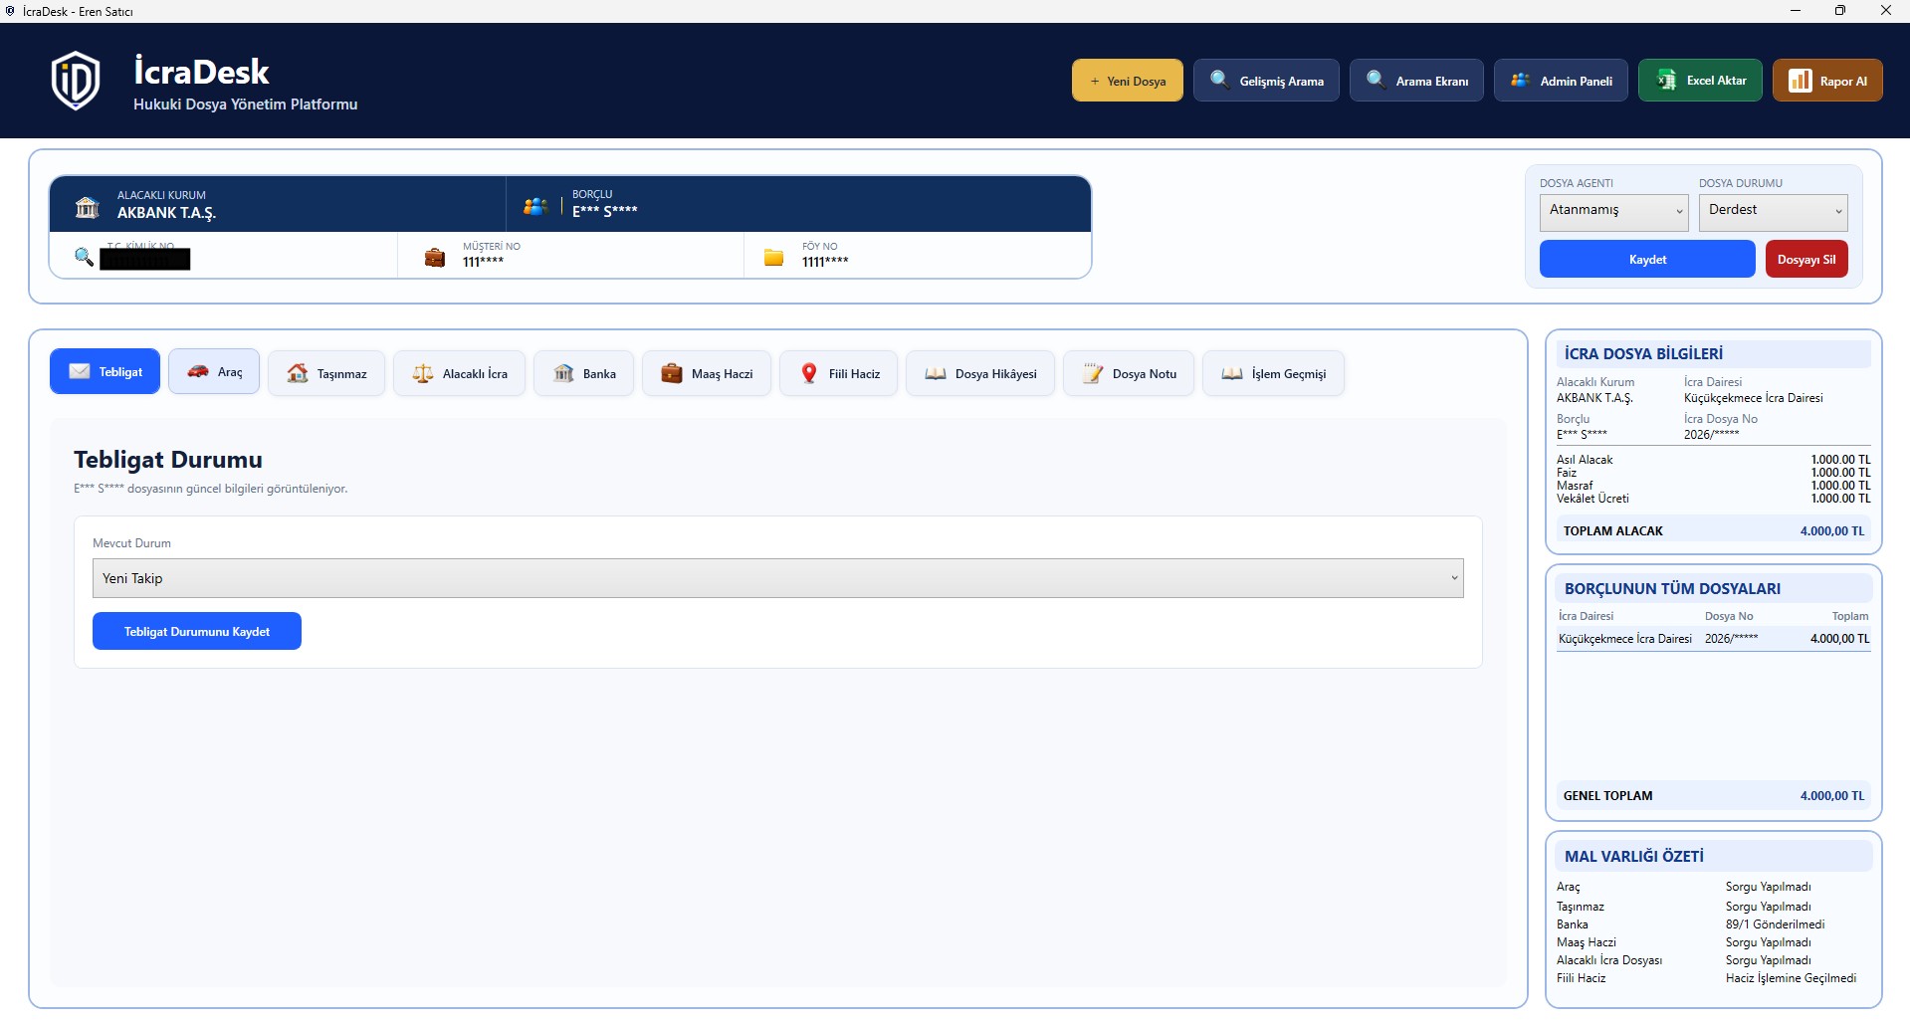Open the Dosya Agenti dropdown showing Atanmamış
Viewport: 1910px width, 1025px height.
pyautogui.click(x=1613, y=212)
